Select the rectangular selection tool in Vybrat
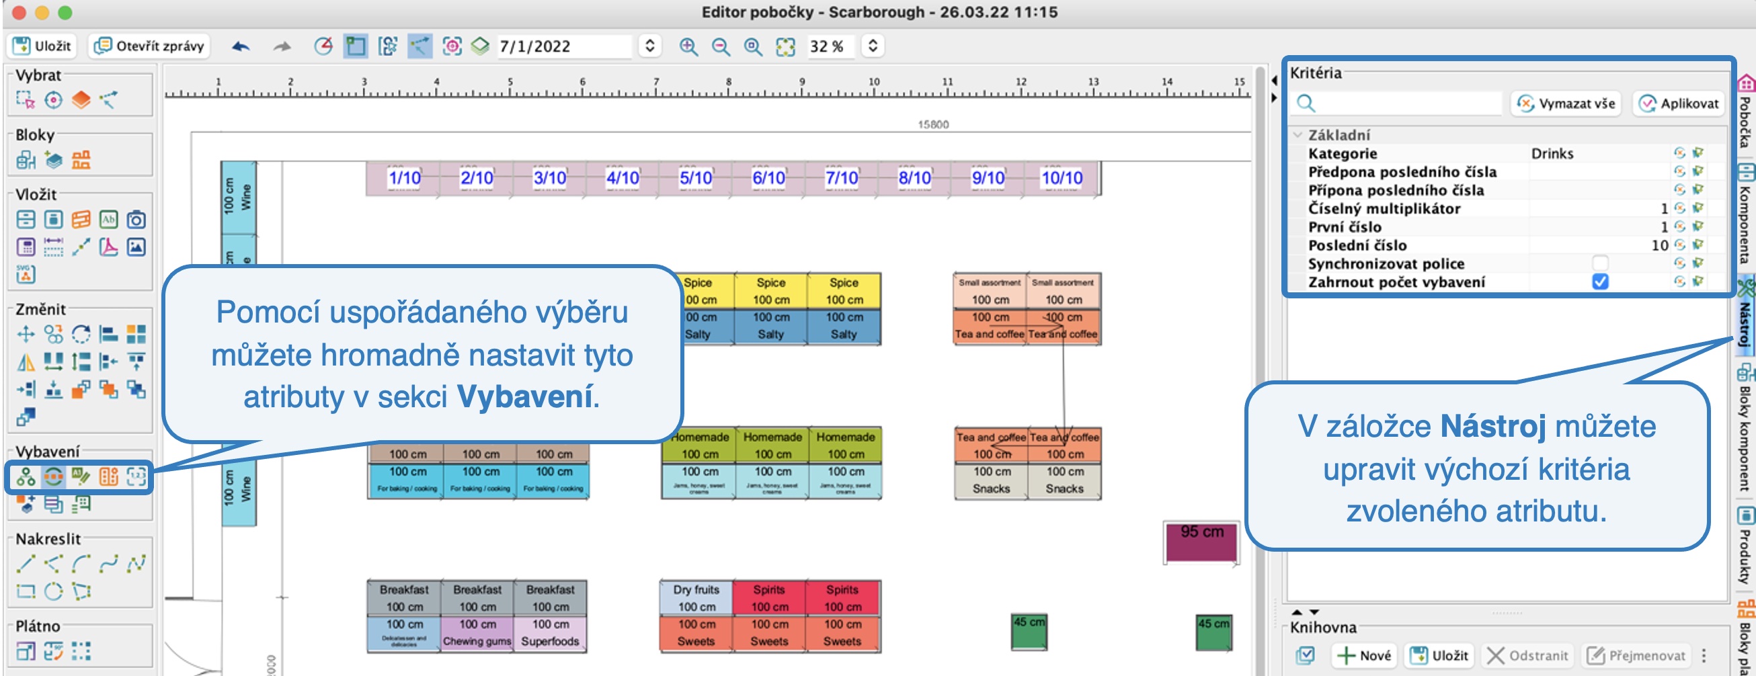Screen dimensions: 1756x676 (26, 100)
